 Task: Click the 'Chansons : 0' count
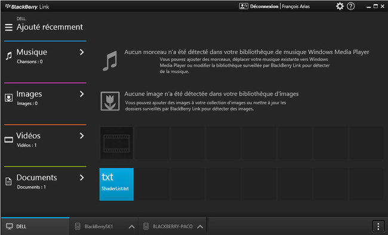tap(30, 62)
